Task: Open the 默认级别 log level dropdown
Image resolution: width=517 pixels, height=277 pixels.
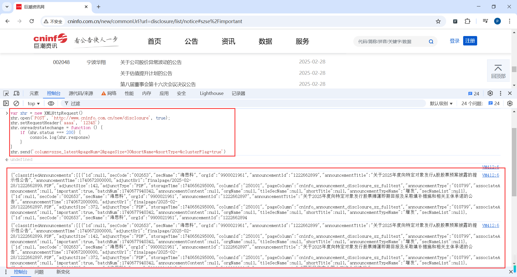Action: coord(441,104)
